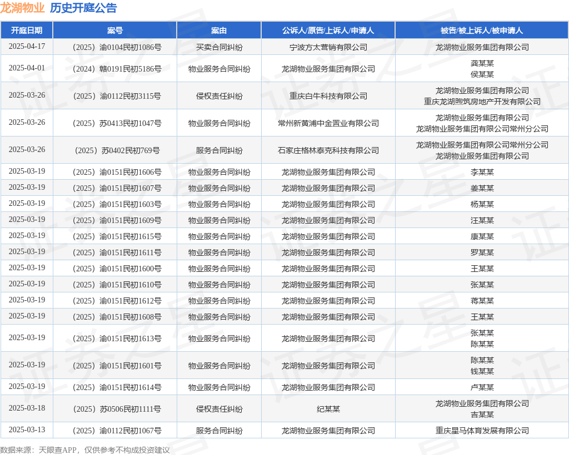The width and height of the screenshot is (569, 455).
Task: Click defendant 康某某
Action: click(482, 236)
